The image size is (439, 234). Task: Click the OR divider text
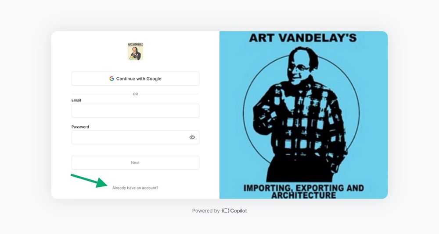tap(135, 94)
